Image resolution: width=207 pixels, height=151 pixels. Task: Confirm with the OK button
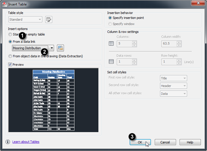140,142
